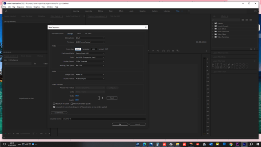Select the Line tool in Legacy Title Tools

click(247, 67)
